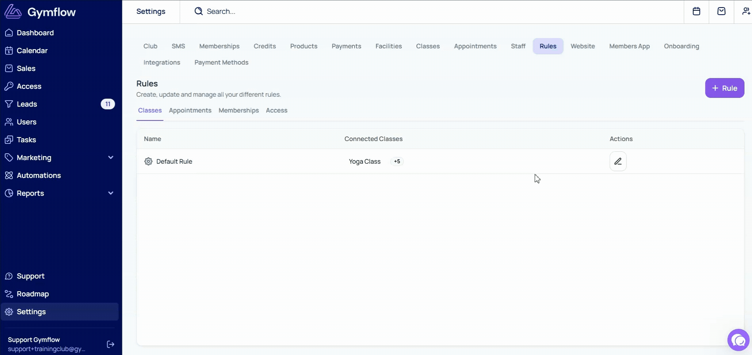
Task: Click the Reports pie chart icon
Action: [9, 193]
